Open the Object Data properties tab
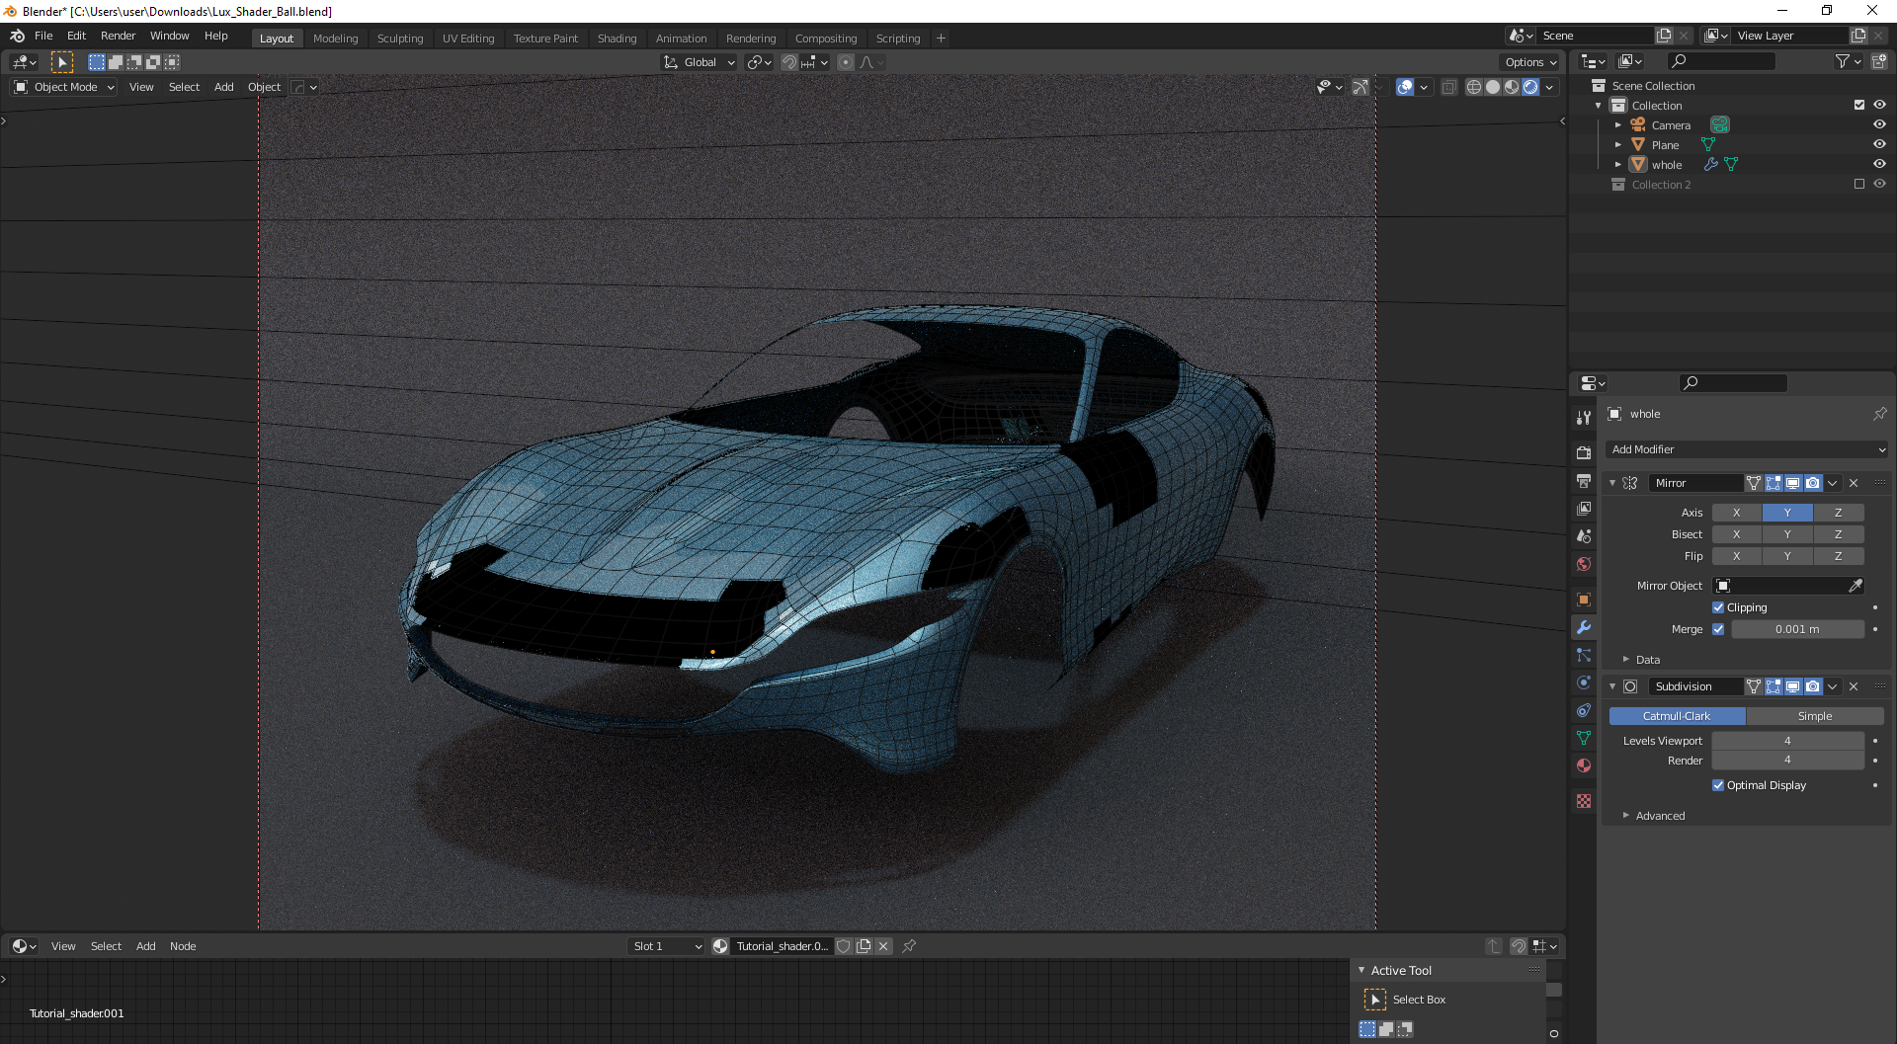The height and width of the screenshot is (1044, 1897). coord(1584,738)
